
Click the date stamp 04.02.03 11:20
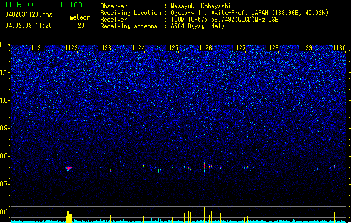pos(29,26)
